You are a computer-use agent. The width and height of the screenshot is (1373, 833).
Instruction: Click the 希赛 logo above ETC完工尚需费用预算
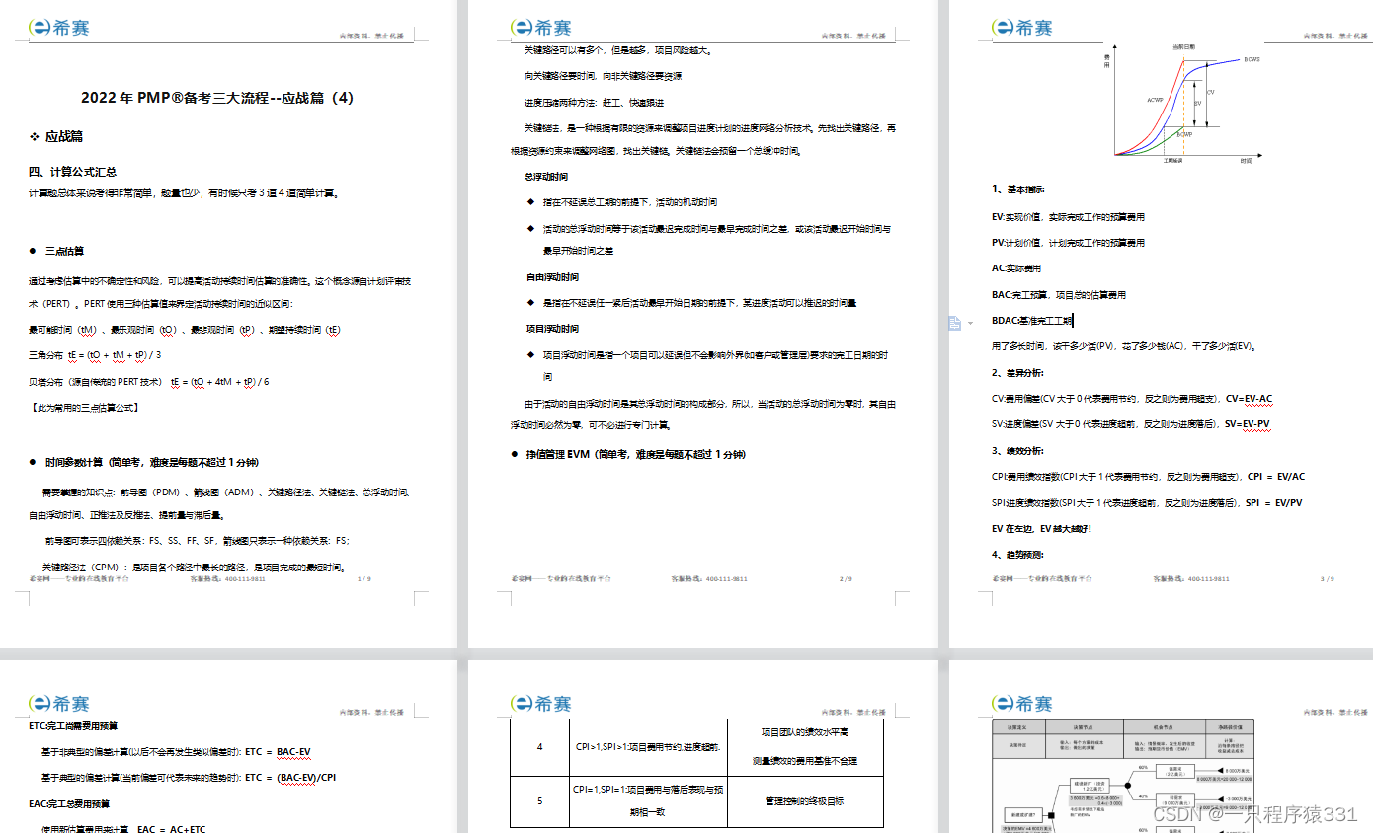click(59, 703)
